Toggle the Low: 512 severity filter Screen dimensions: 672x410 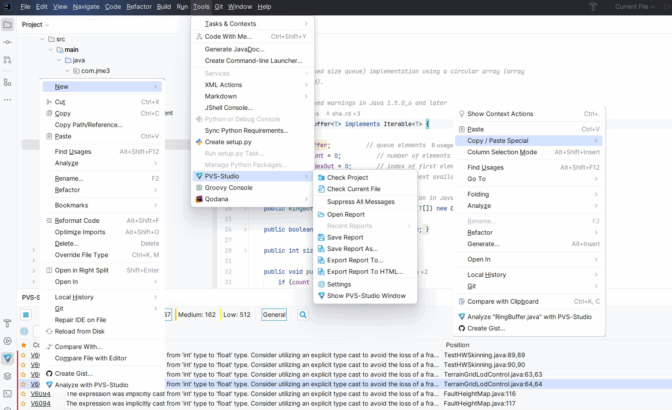click(237, 315)
